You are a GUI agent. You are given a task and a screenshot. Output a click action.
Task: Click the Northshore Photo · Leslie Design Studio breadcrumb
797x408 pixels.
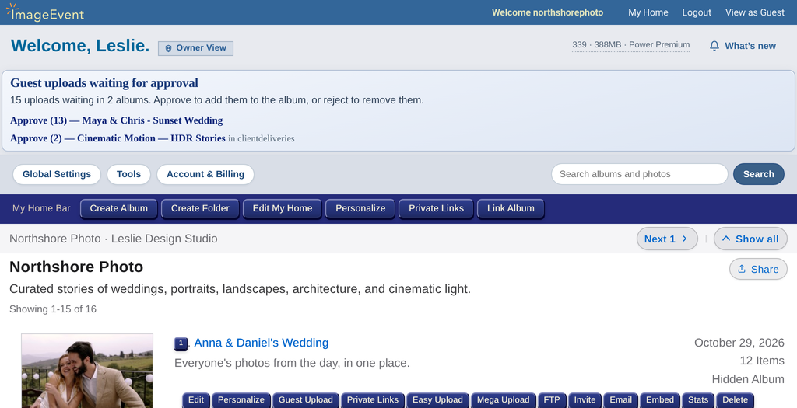click(114, 239)
